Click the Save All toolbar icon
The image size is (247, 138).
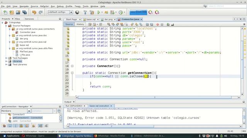tap(25, 12)
